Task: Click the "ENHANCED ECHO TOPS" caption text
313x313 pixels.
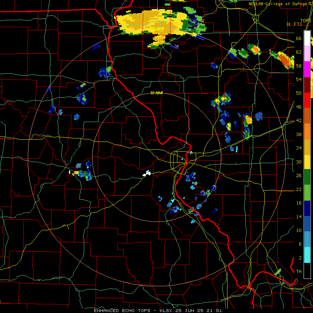Action: [122, 311]
